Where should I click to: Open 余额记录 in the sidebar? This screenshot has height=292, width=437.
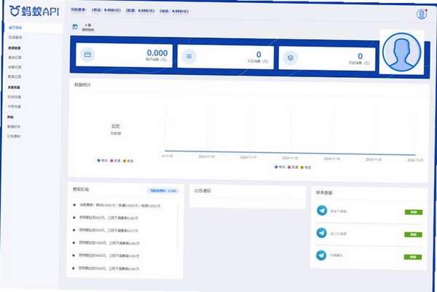point(15,67)
